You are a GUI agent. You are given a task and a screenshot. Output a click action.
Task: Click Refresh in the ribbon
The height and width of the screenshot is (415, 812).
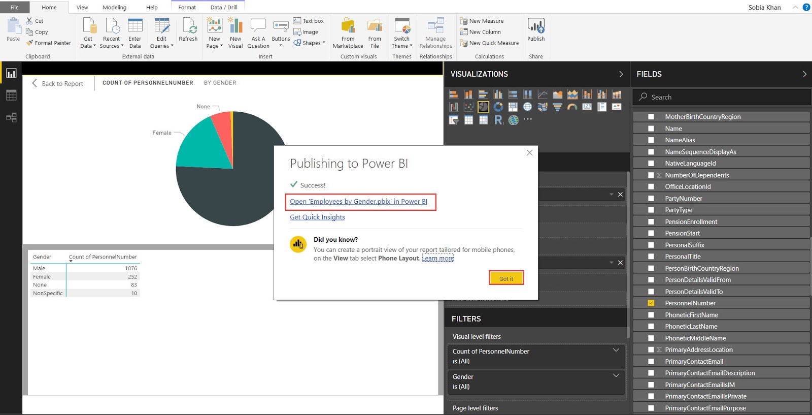(x=188, y=30)
